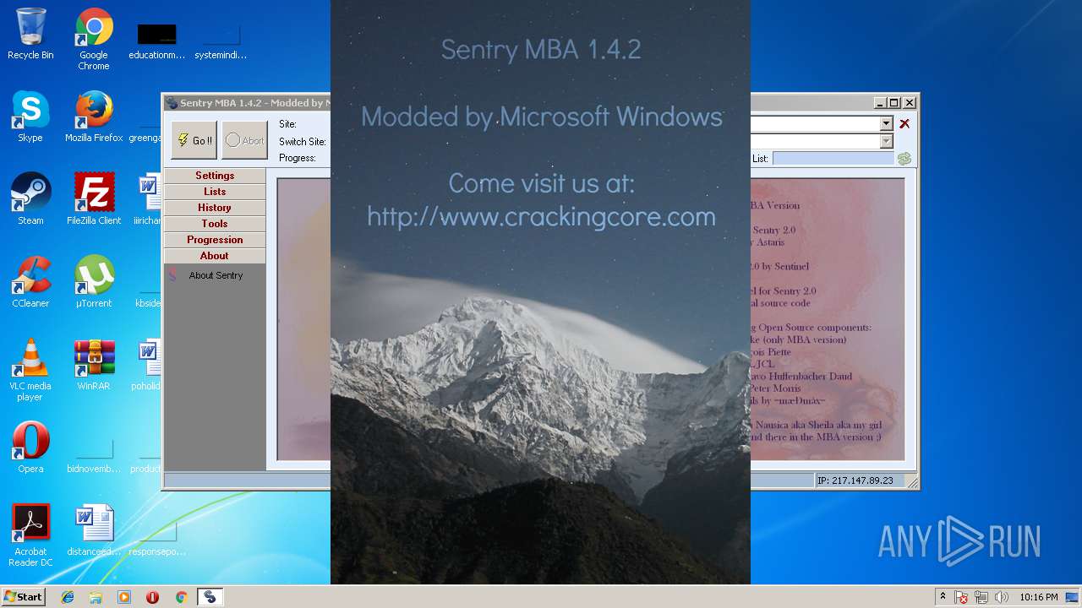Viewport: 1082px width, 608px height.
Task: Open the Tools section
Action: click(215, 224)
